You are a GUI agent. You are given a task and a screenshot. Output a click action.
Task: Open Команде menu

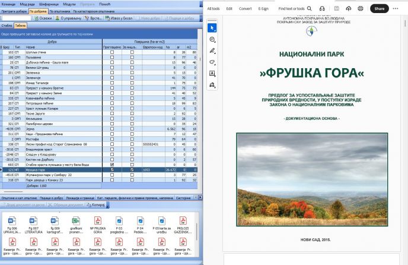(8, 4)
